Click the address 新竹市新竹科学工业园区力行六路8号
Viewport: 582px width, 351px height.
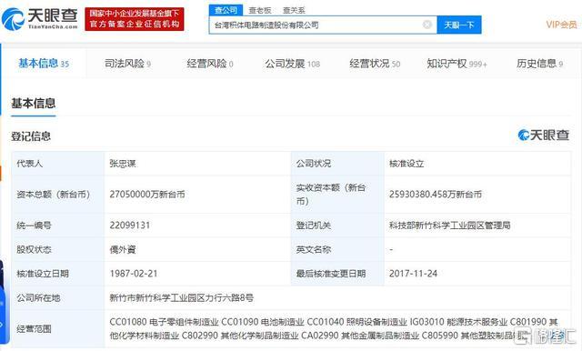click(182, 297)
